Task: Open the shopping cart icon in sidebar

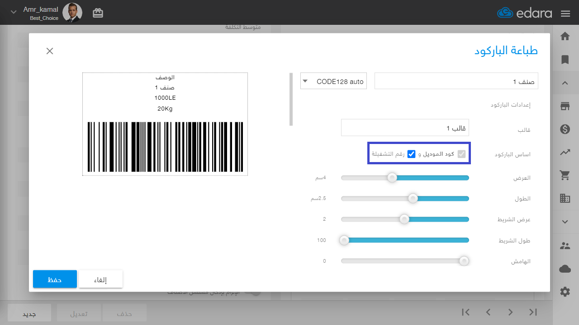Action: (565, 175)
